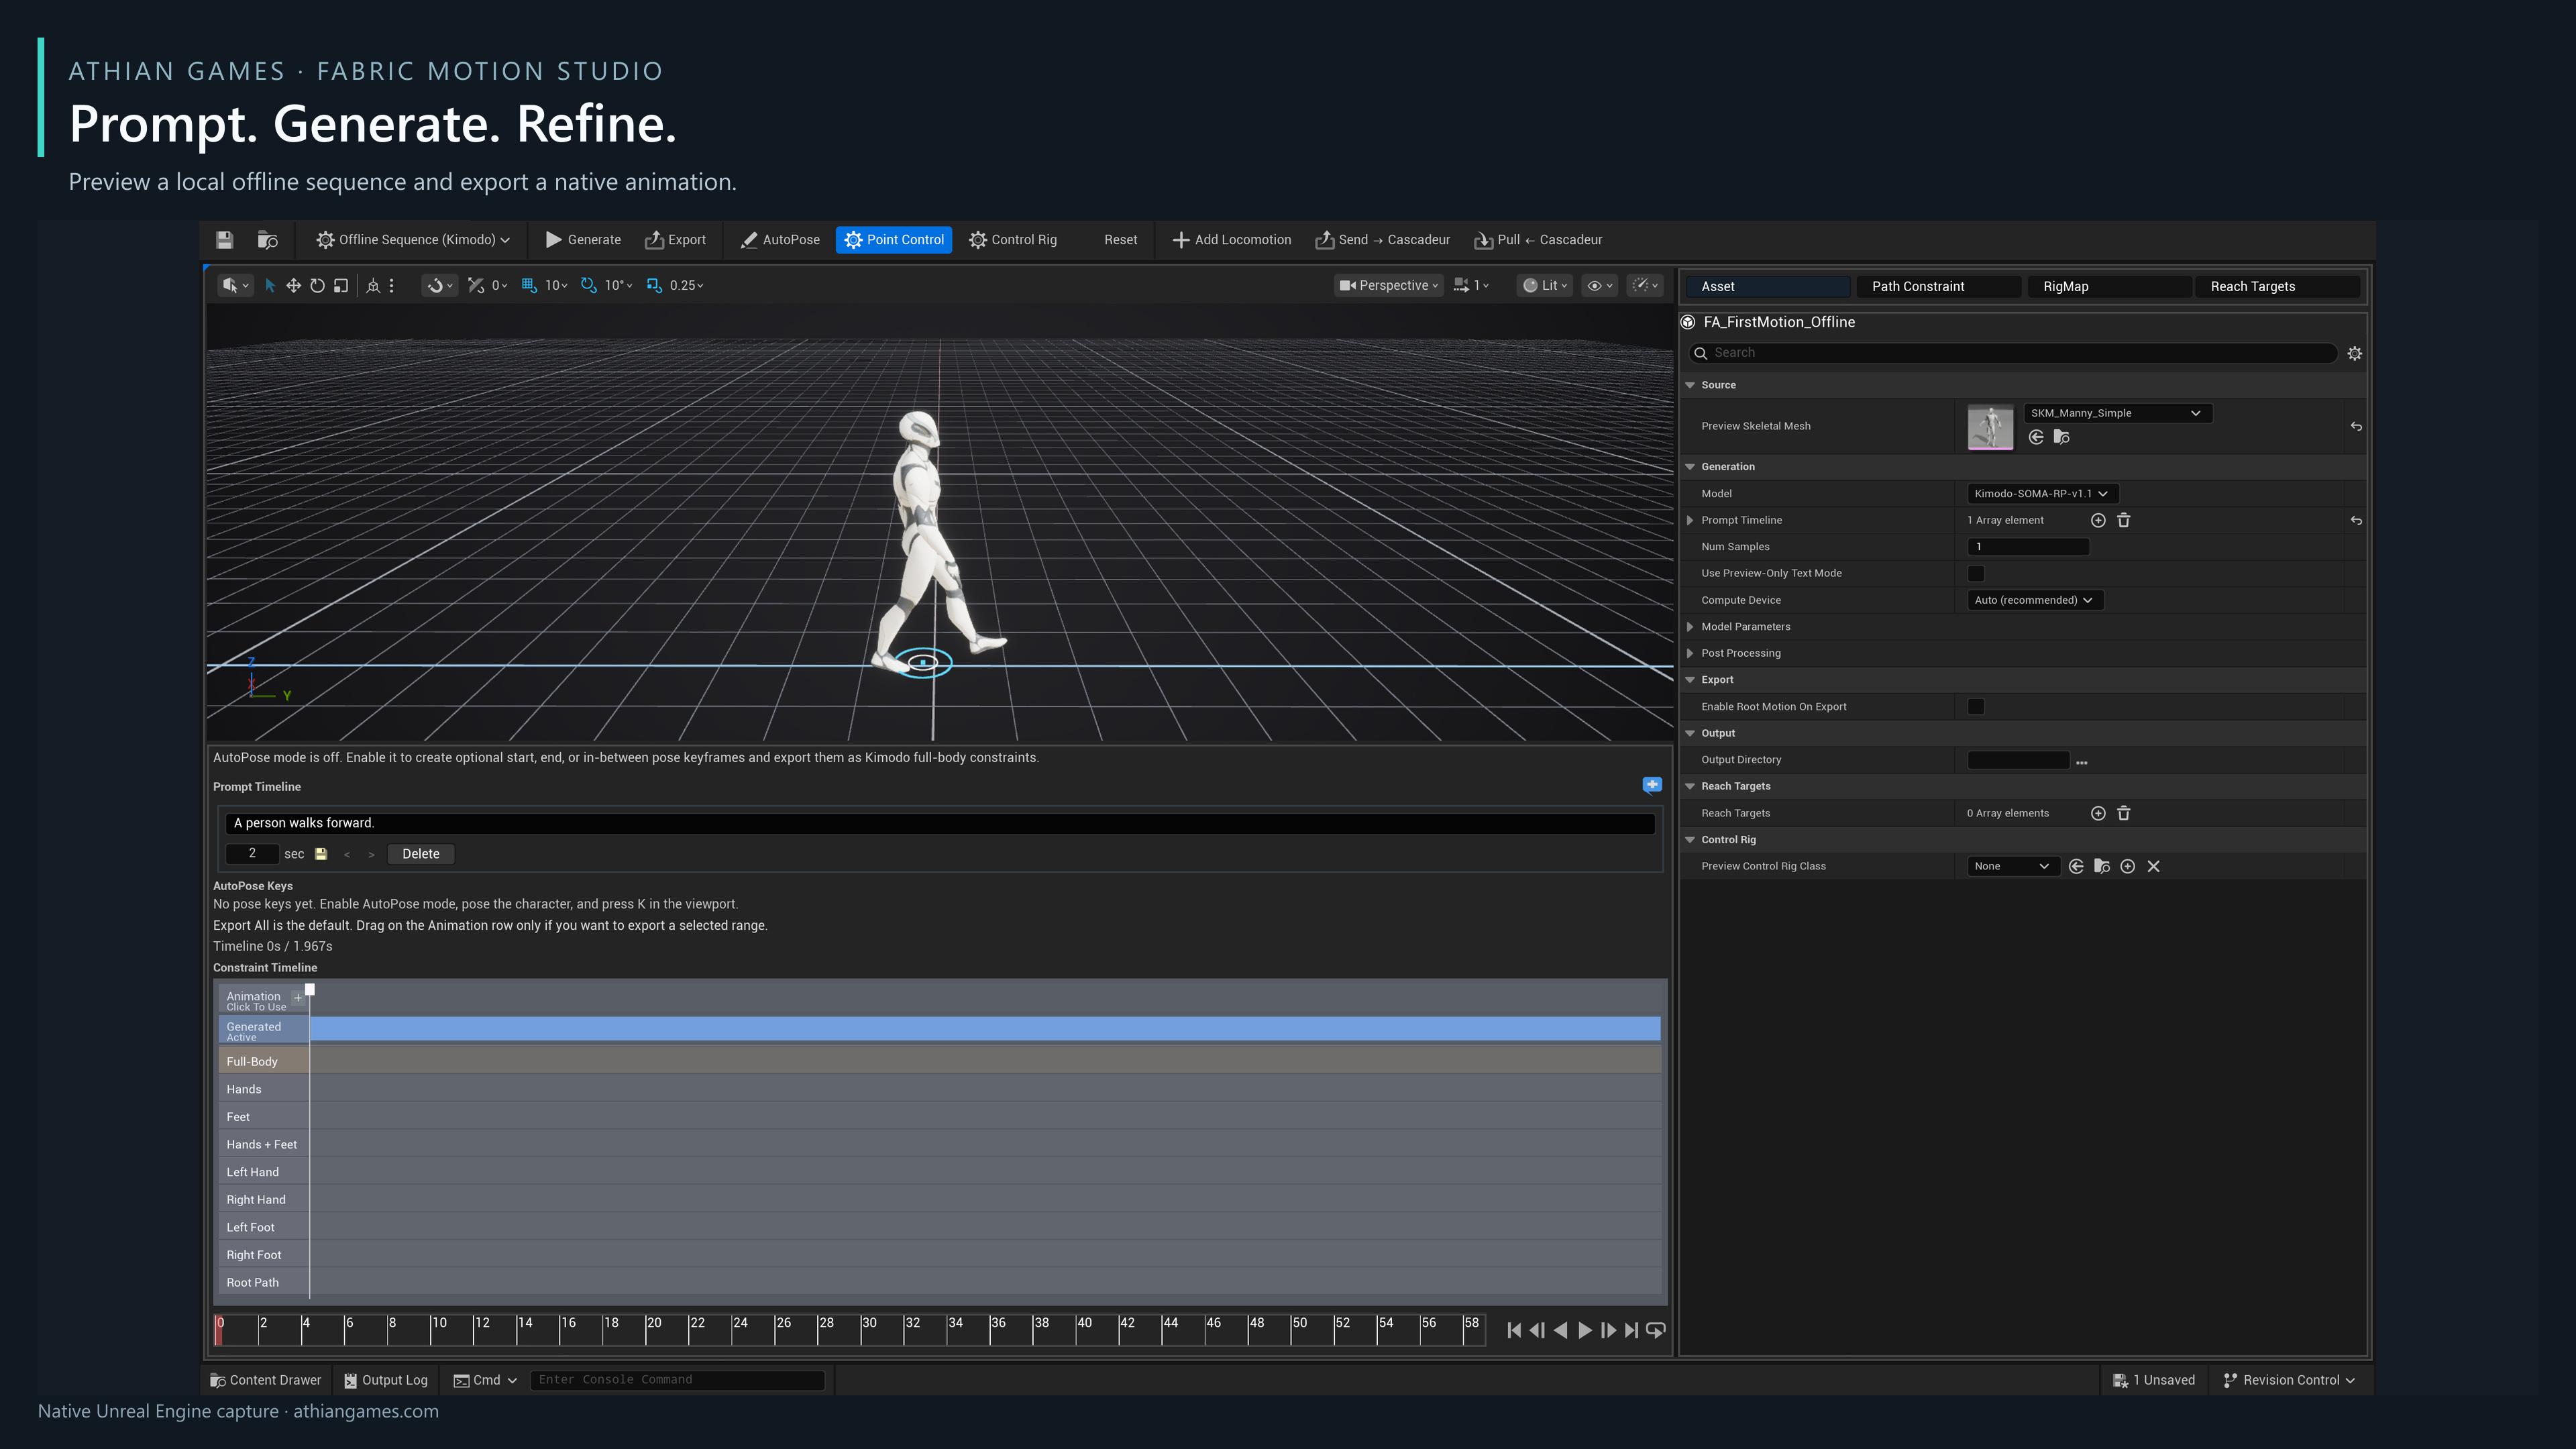Image resolution: width=2576 pixels, height=1449 pixels.
Task: Play the animation forward
Action: 1585,1330
